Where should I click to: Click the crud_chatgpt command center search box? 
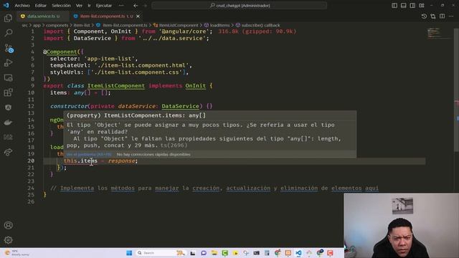click(240, 5)
